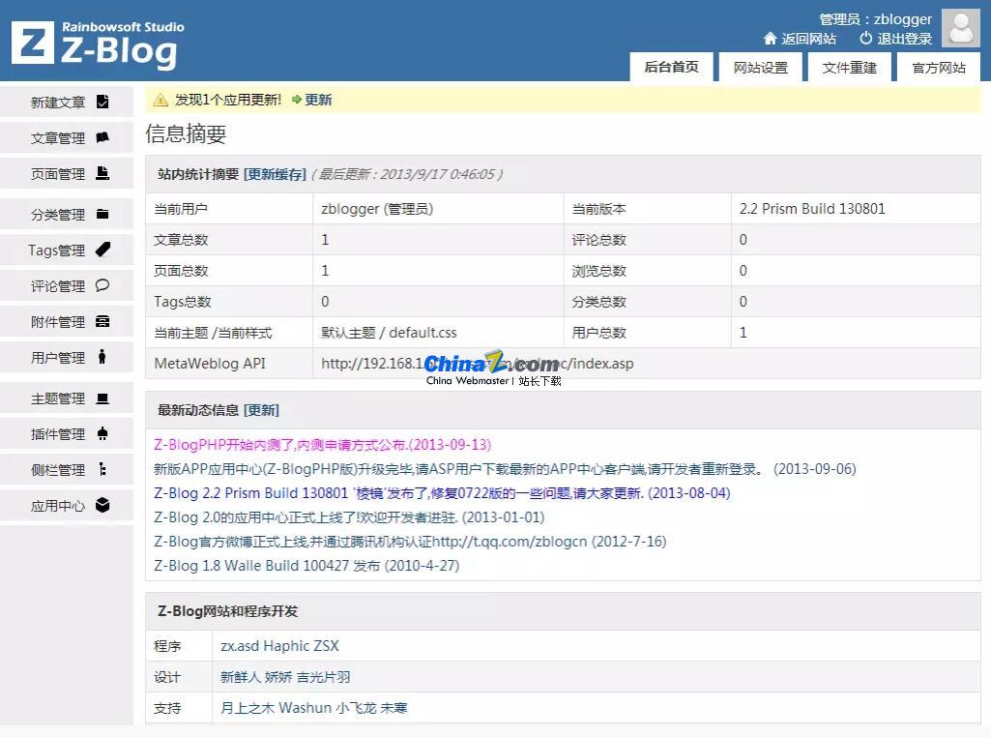
Task: Open the Z-BlogPHP开始内测了 news link
Action: [x=322, y=444]
